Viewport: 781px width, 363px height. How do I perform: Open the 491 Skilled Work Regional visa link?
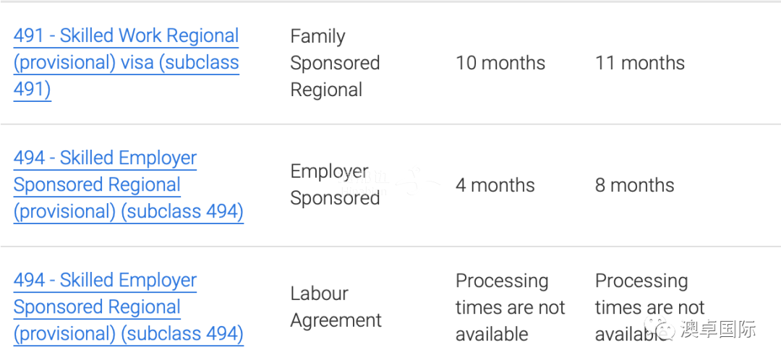click(x=127, y=63)
